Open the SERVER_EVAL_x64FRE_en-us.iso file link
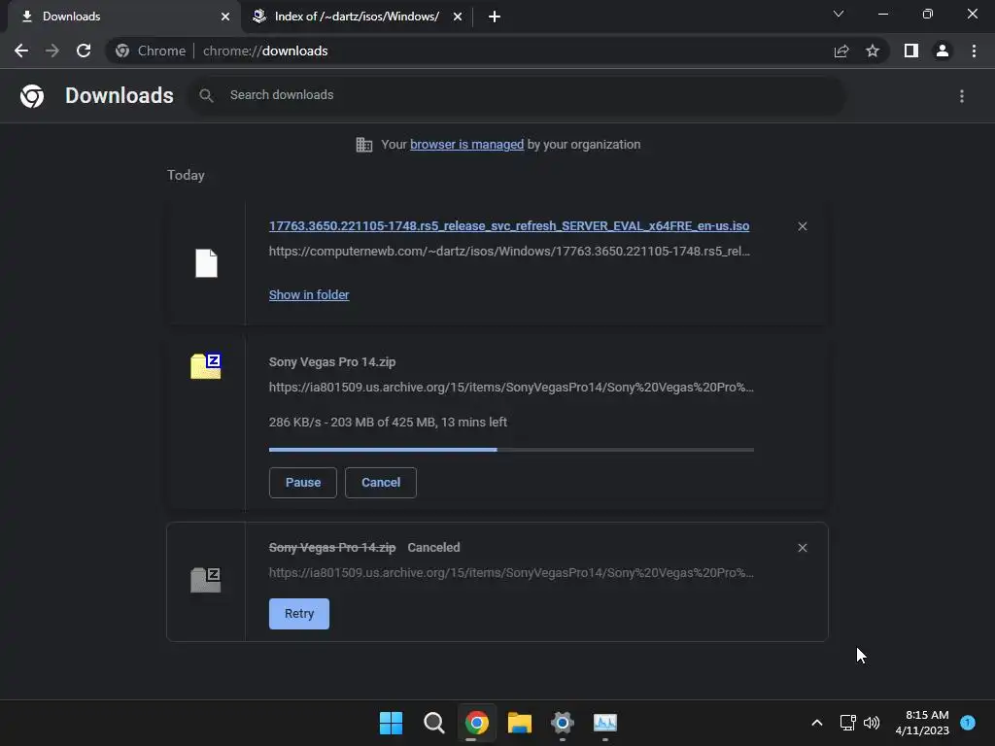This screenshot has height=746, width=995. point(509,225)
